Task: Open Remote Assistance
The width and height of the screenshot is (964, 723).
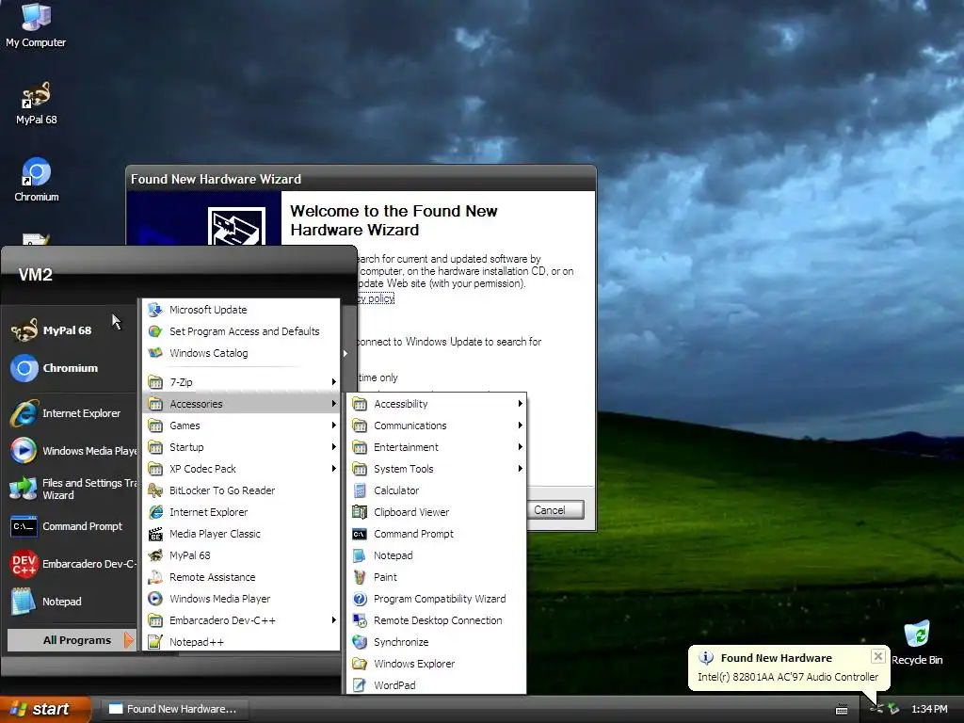Action: point(241,577)
